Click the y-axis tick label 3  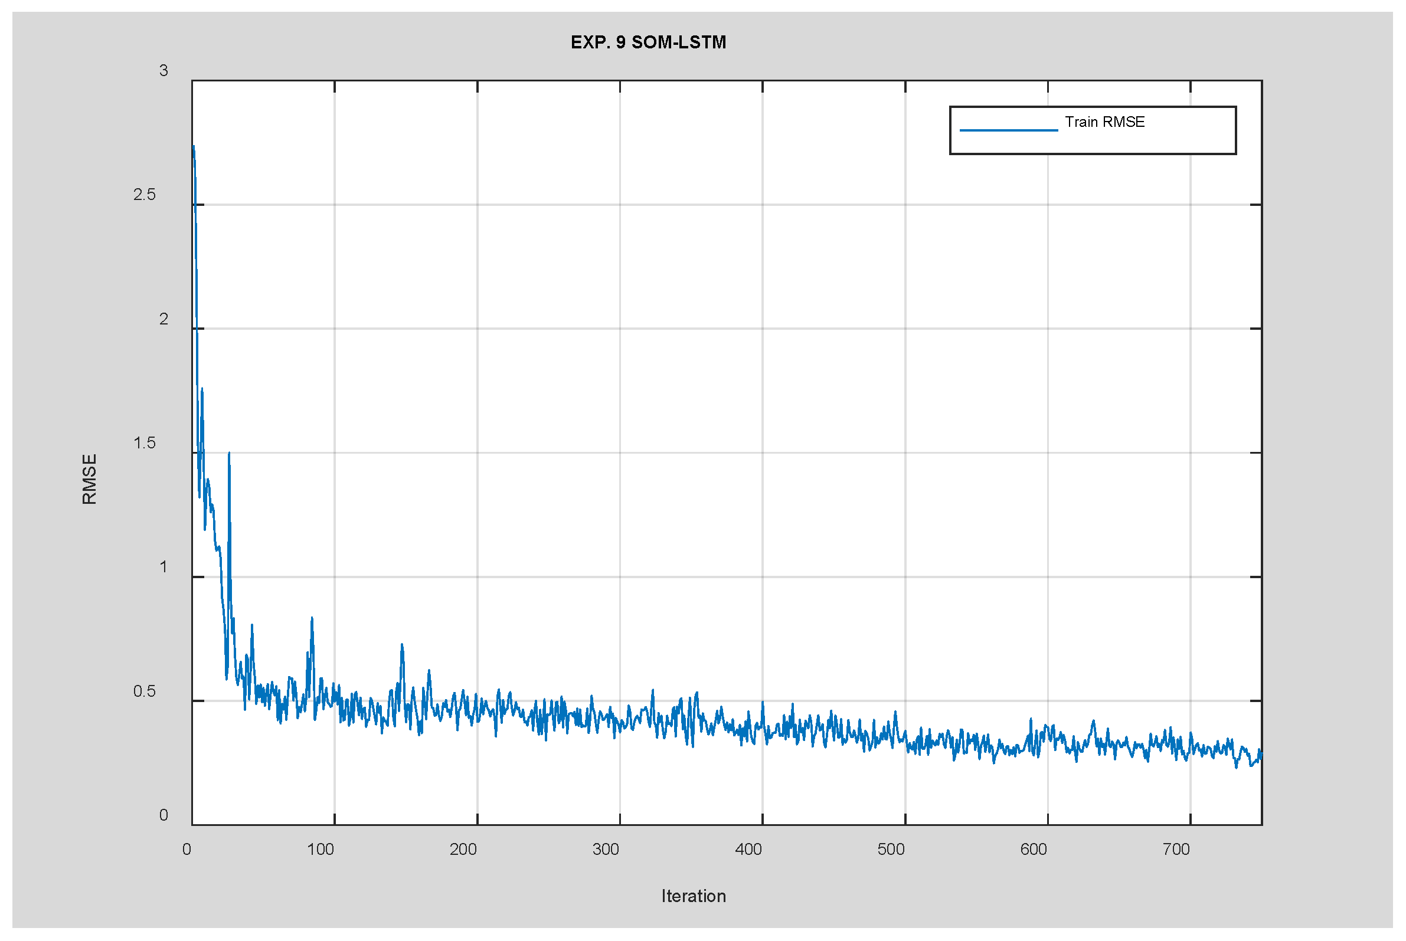coord(164,71)
